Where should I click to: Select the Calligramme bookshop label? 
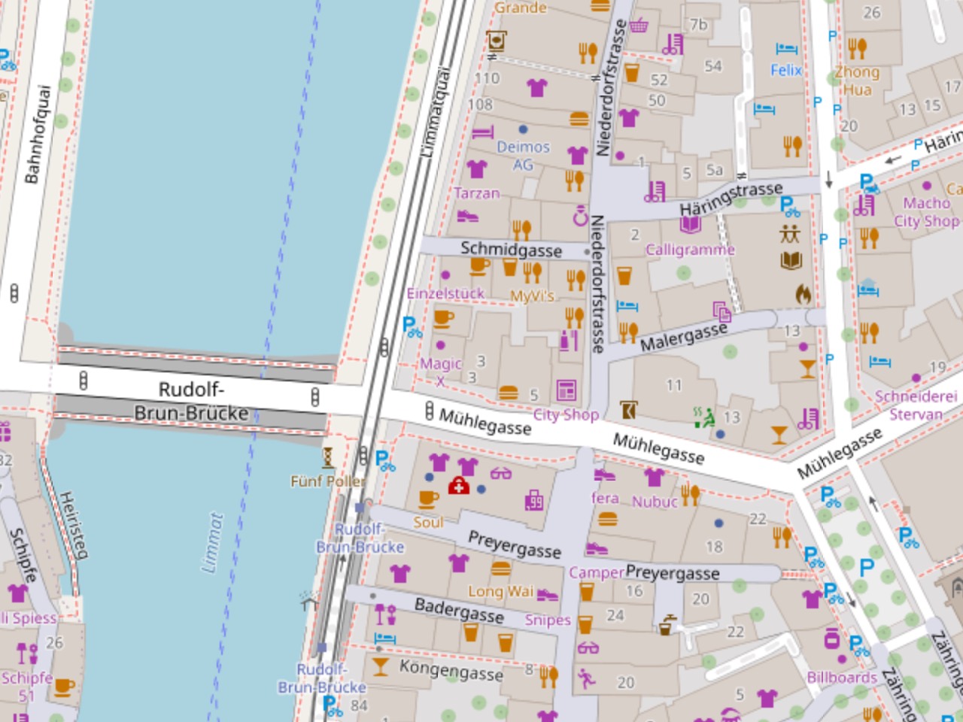click(x=690, y=250)
